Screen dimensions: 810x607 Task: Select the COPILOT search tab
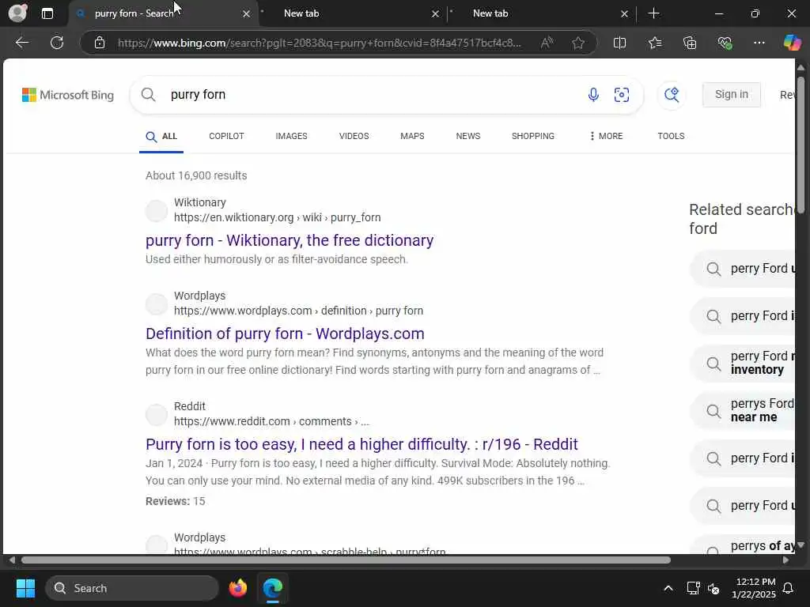tap(226, 136)
